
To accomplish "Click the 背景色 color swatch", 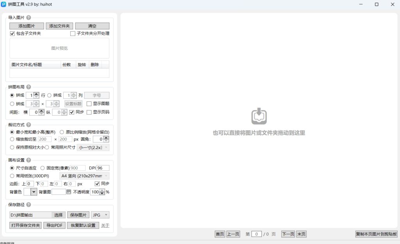I will (27, 192).
